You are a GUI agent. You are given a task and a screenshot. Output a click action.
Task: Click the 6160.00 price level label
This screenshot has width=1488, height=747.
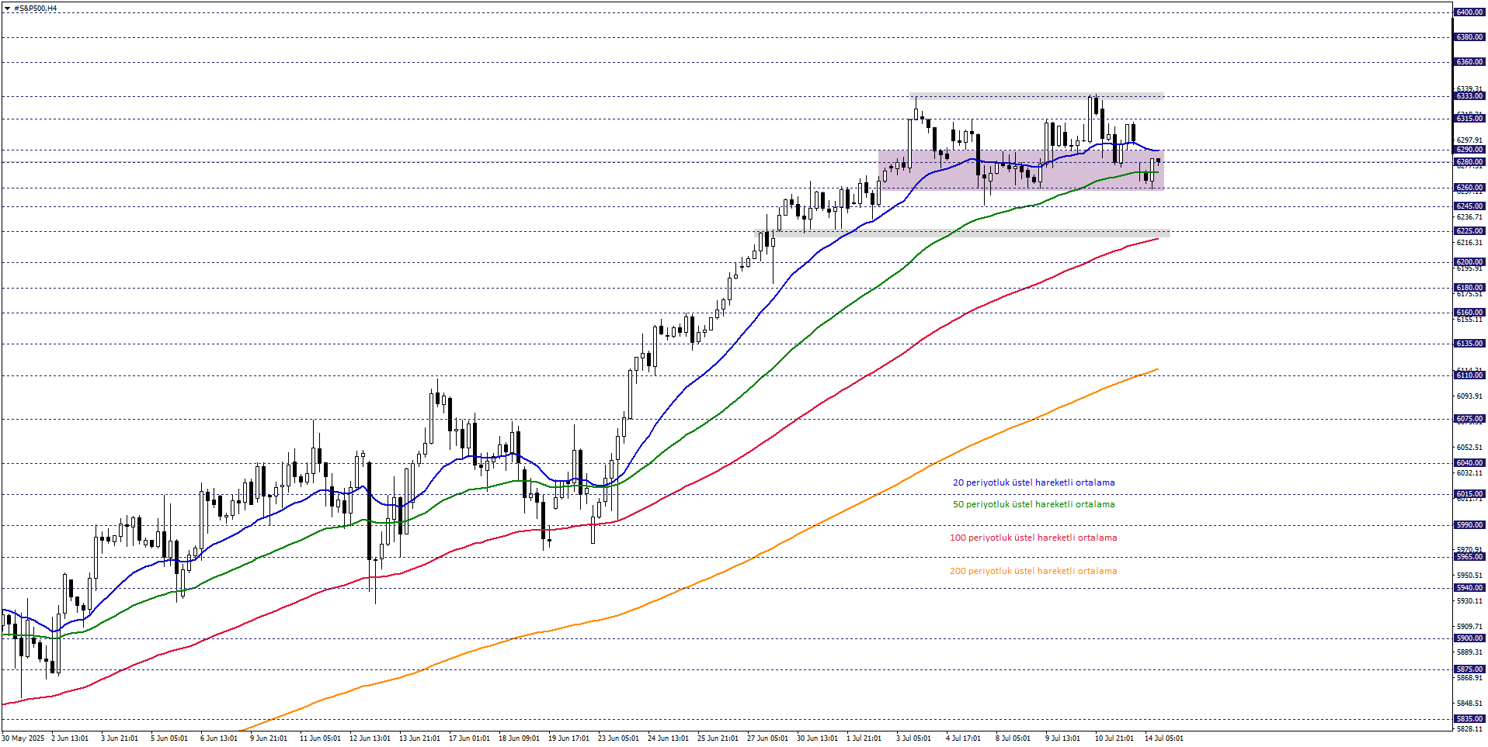1469,313
